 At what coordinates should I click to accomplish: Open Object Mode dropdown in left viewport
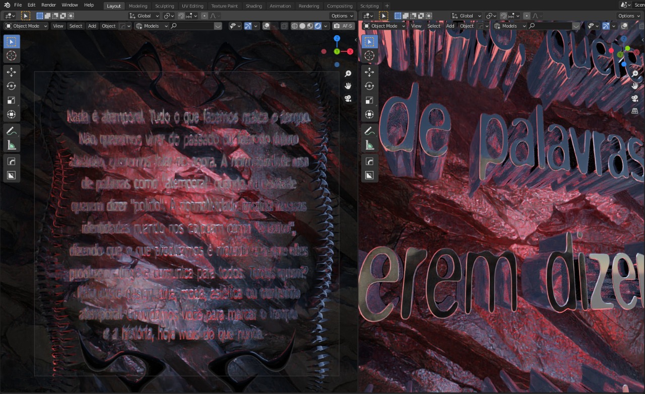click(x=26, y=26)
